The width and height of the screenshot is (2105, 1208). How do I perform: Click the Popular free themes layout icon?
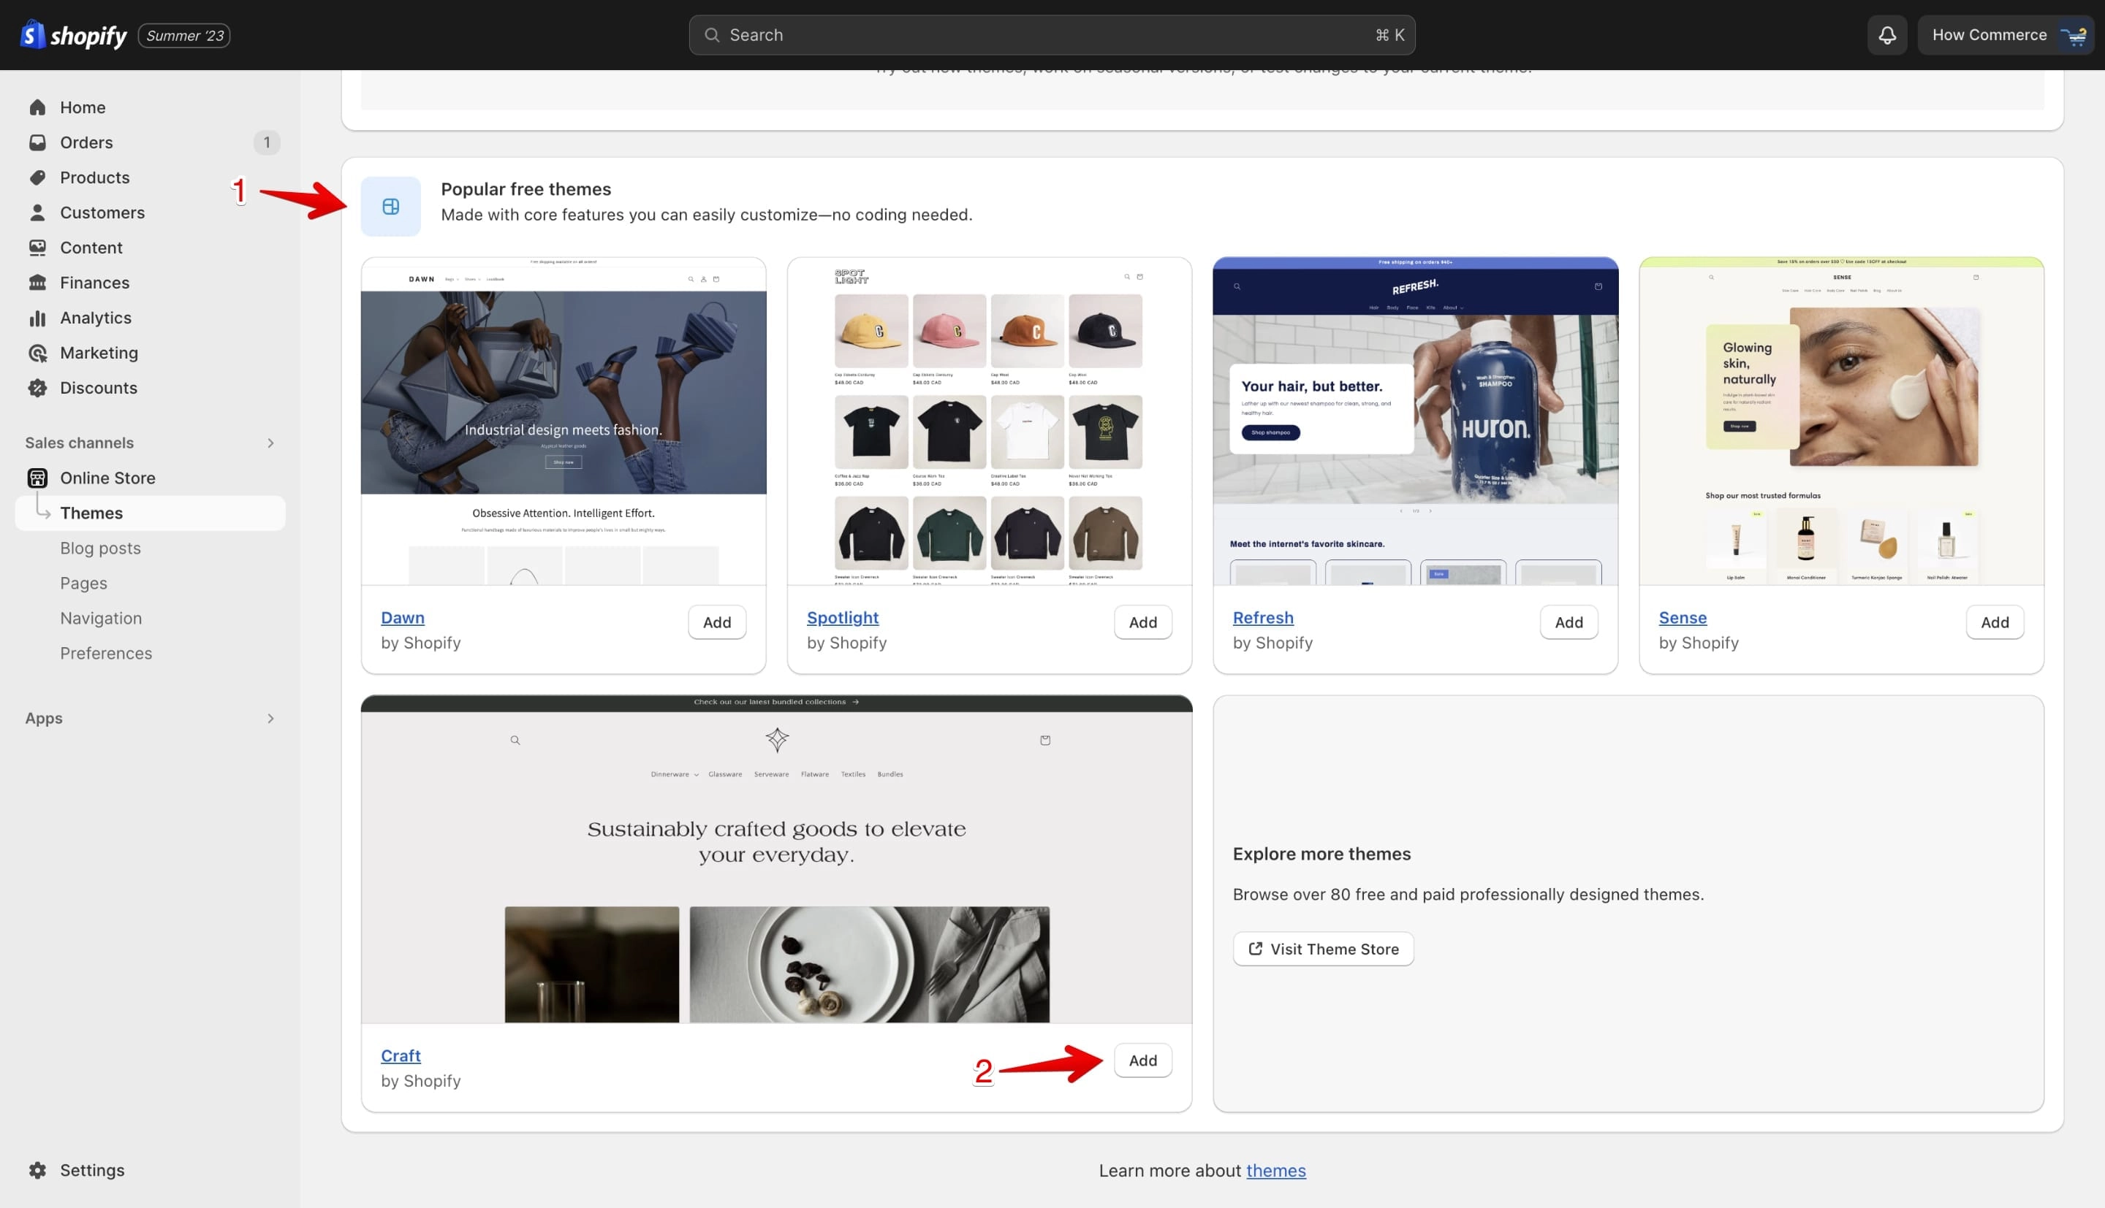coord(391,207)
